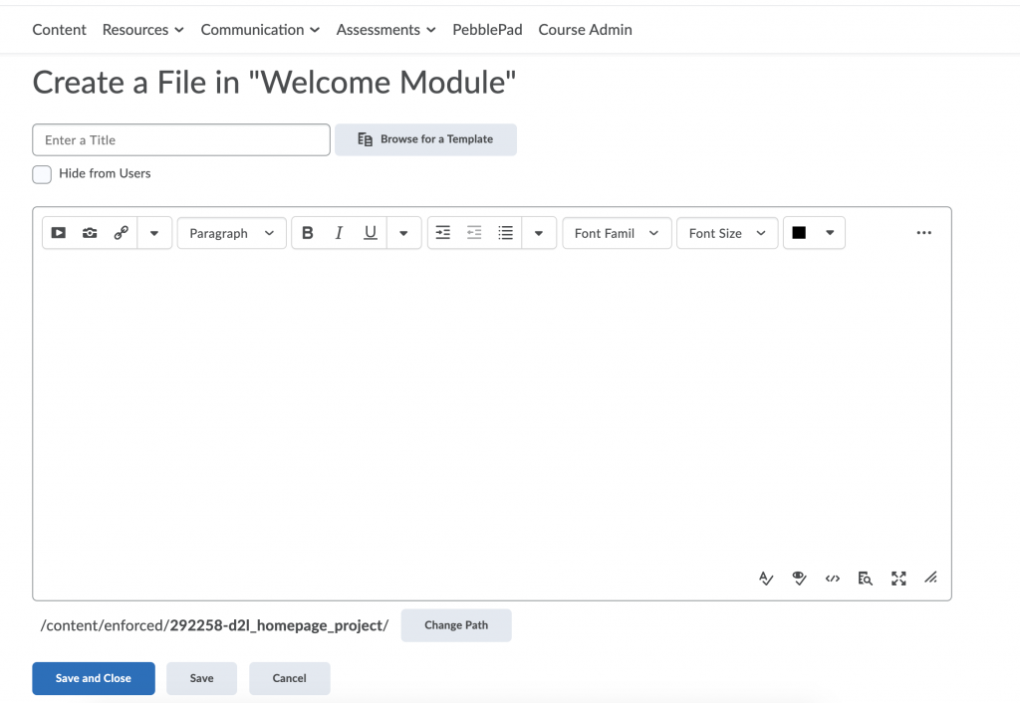Open the Paragraph format dropdown
This screenshot has width=1020, height=703.
tap(231, 232)
